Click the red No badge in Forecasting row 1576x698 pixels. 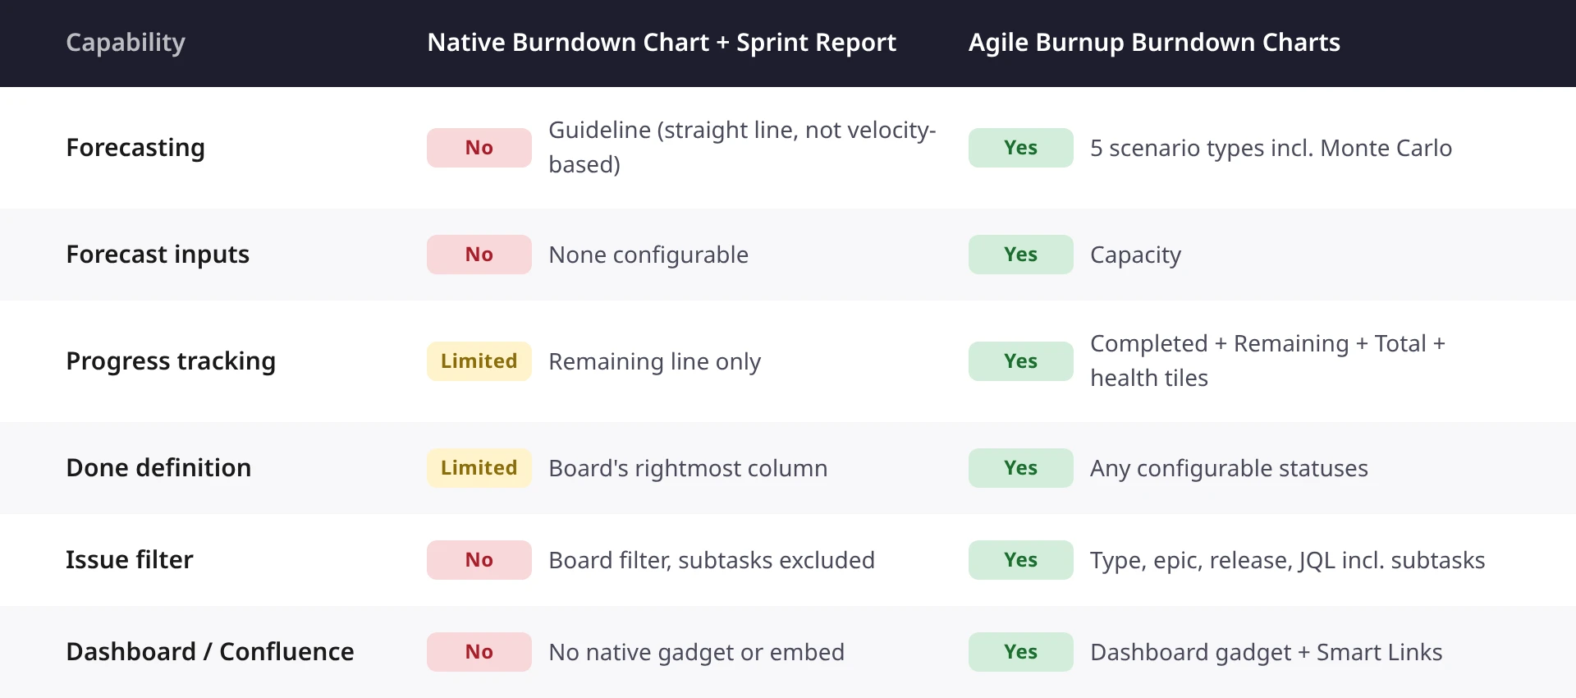(479, 148)
